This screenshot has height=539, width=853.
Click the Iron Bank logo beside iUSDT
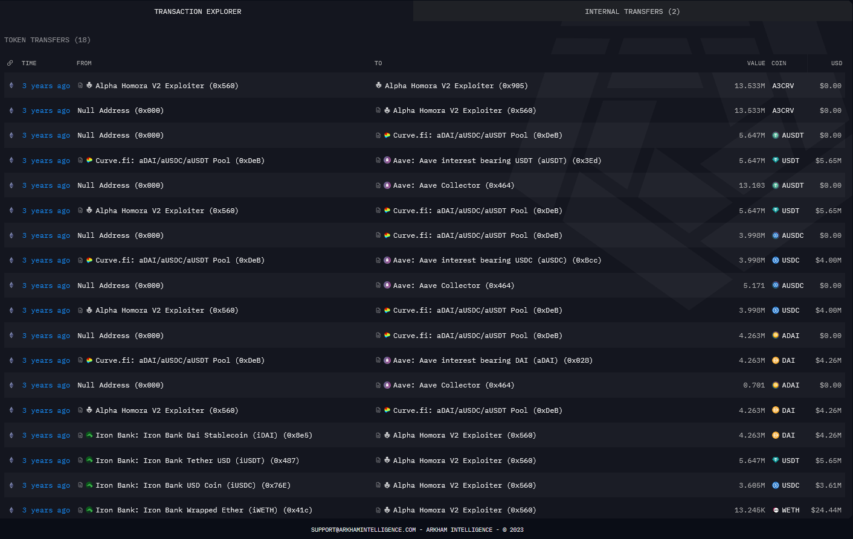point(89,461)
